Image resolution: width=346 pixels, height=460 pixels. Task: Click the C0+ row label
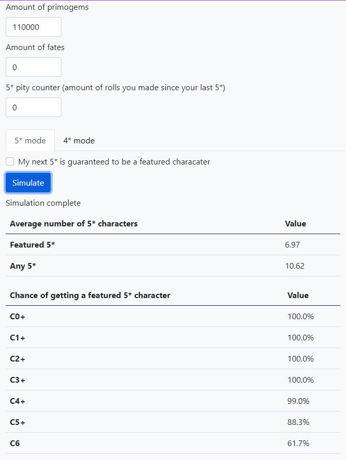(18, 317)
